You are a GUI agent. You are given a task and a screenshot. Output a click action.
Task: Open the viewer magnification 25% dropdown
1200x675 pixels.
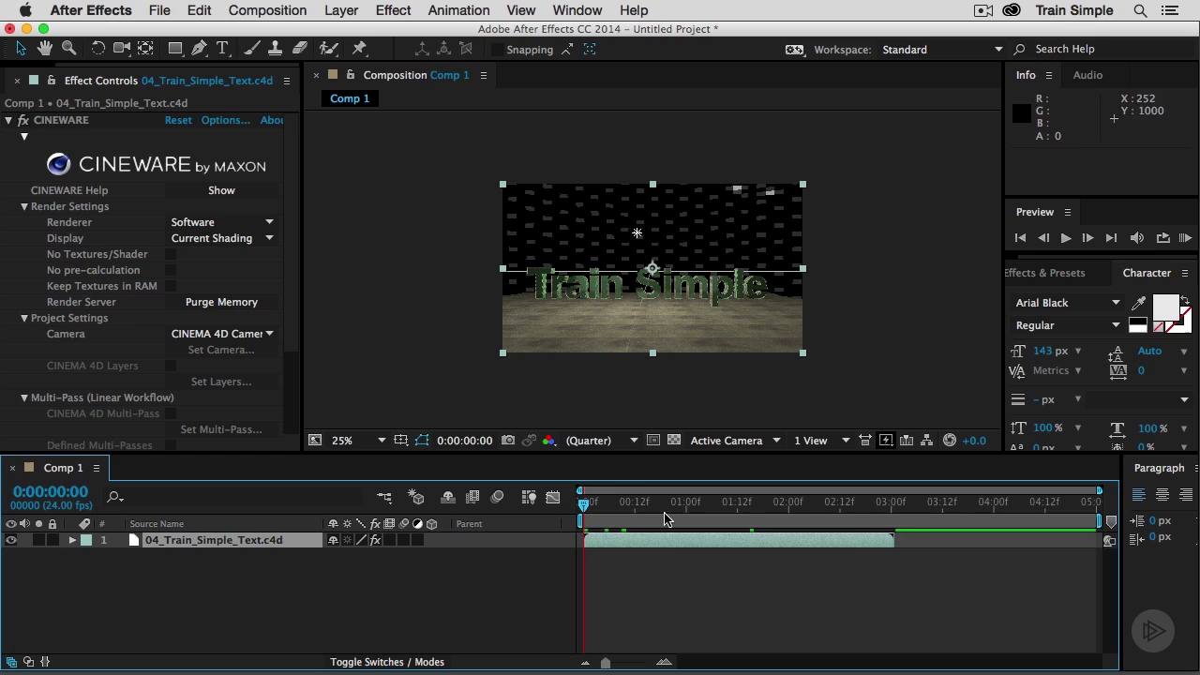[x=359, y=441]
